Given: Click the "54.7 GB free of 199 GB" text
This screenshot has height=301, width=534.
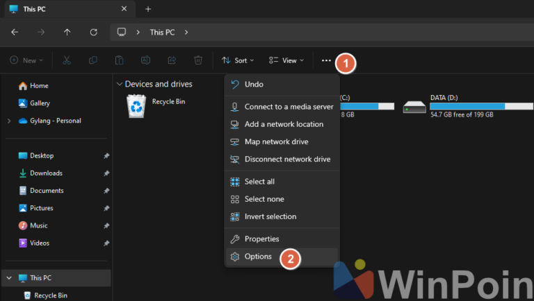Looking at the screenshot, I should (x=462, y=115).
